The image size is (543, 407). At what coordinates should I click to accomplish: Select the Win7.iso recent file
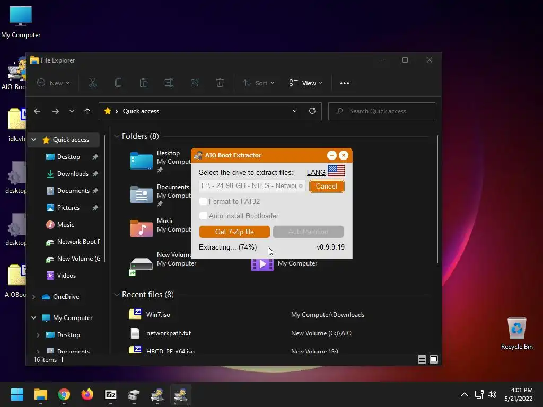coord(158,315)
